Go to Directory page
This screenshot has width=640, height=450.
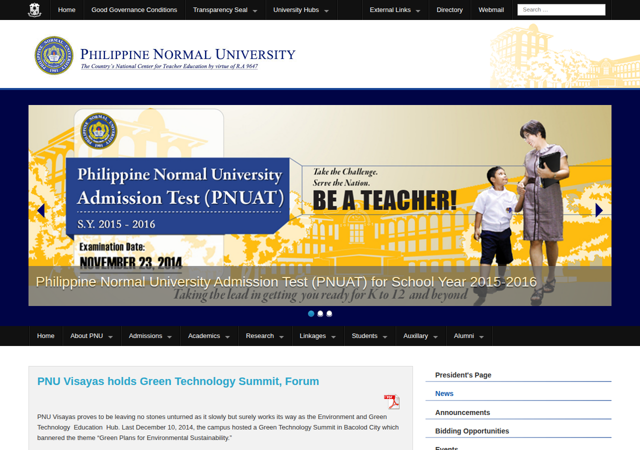pyautogui.click(x=449, y=10)
